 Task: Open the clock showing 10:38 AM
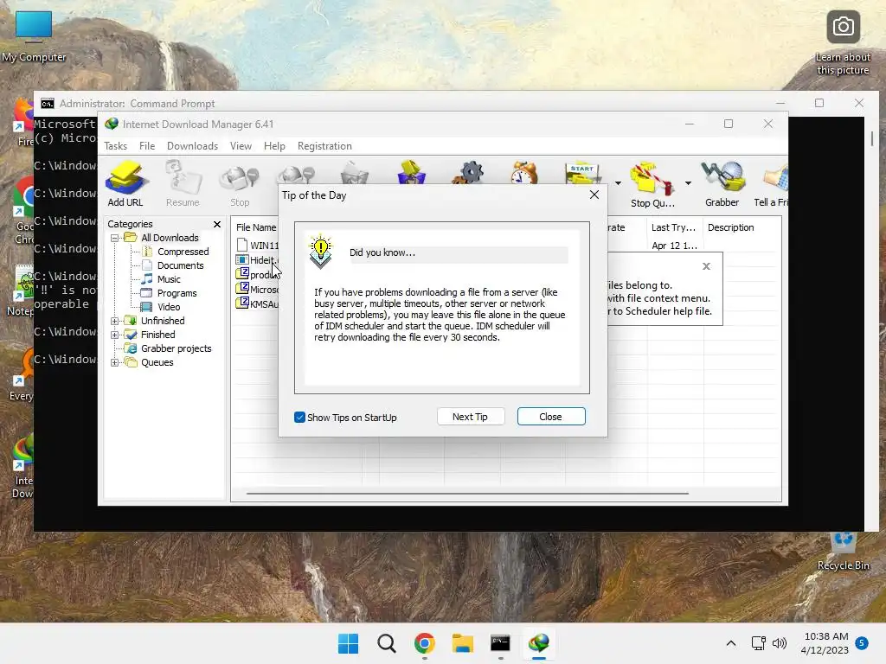(825, 643)
